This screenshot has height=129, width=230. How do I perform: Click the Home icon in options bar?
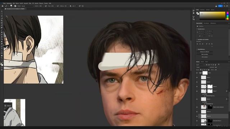3,6
